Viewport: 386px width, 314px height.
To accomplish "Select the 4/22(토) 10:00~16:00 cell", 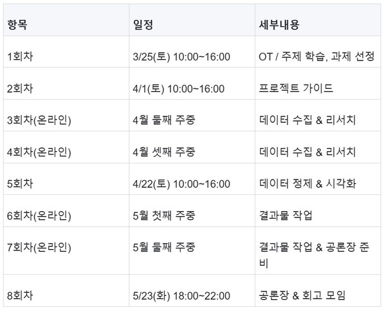I will pyautogui.click(x=181, y=184).
